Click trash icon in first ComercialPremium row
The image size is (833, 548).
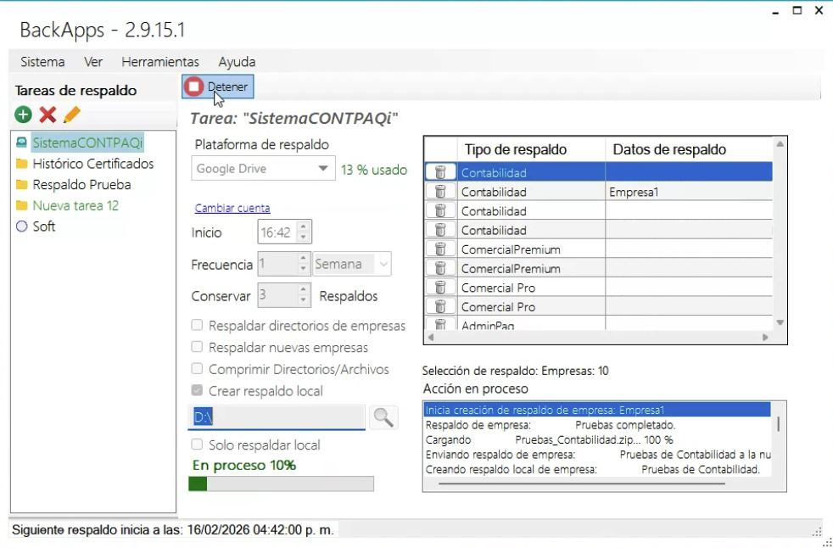tap(440, 249)
